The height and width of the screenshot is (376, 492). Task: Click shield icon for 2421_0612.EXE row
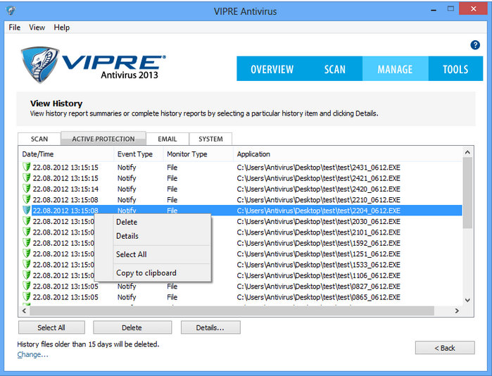(27, 178)
